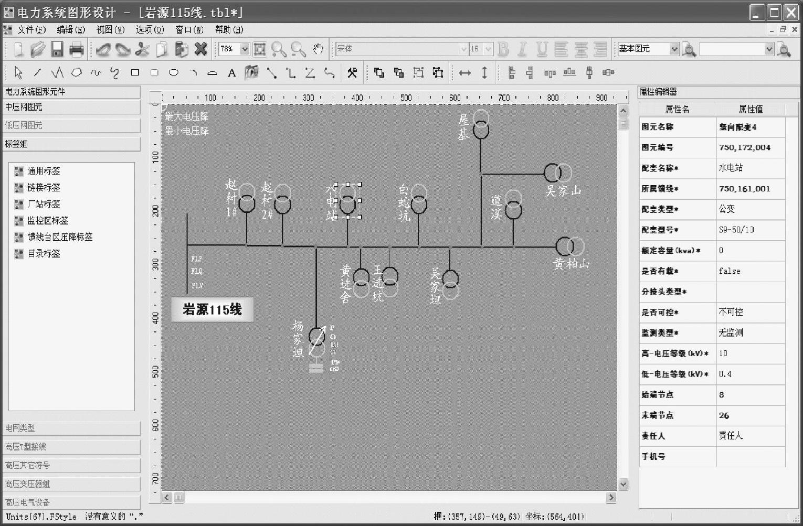Screen dimensions: 803x526
Task: Save the drawing with the floppy icon
Action: 57,49
